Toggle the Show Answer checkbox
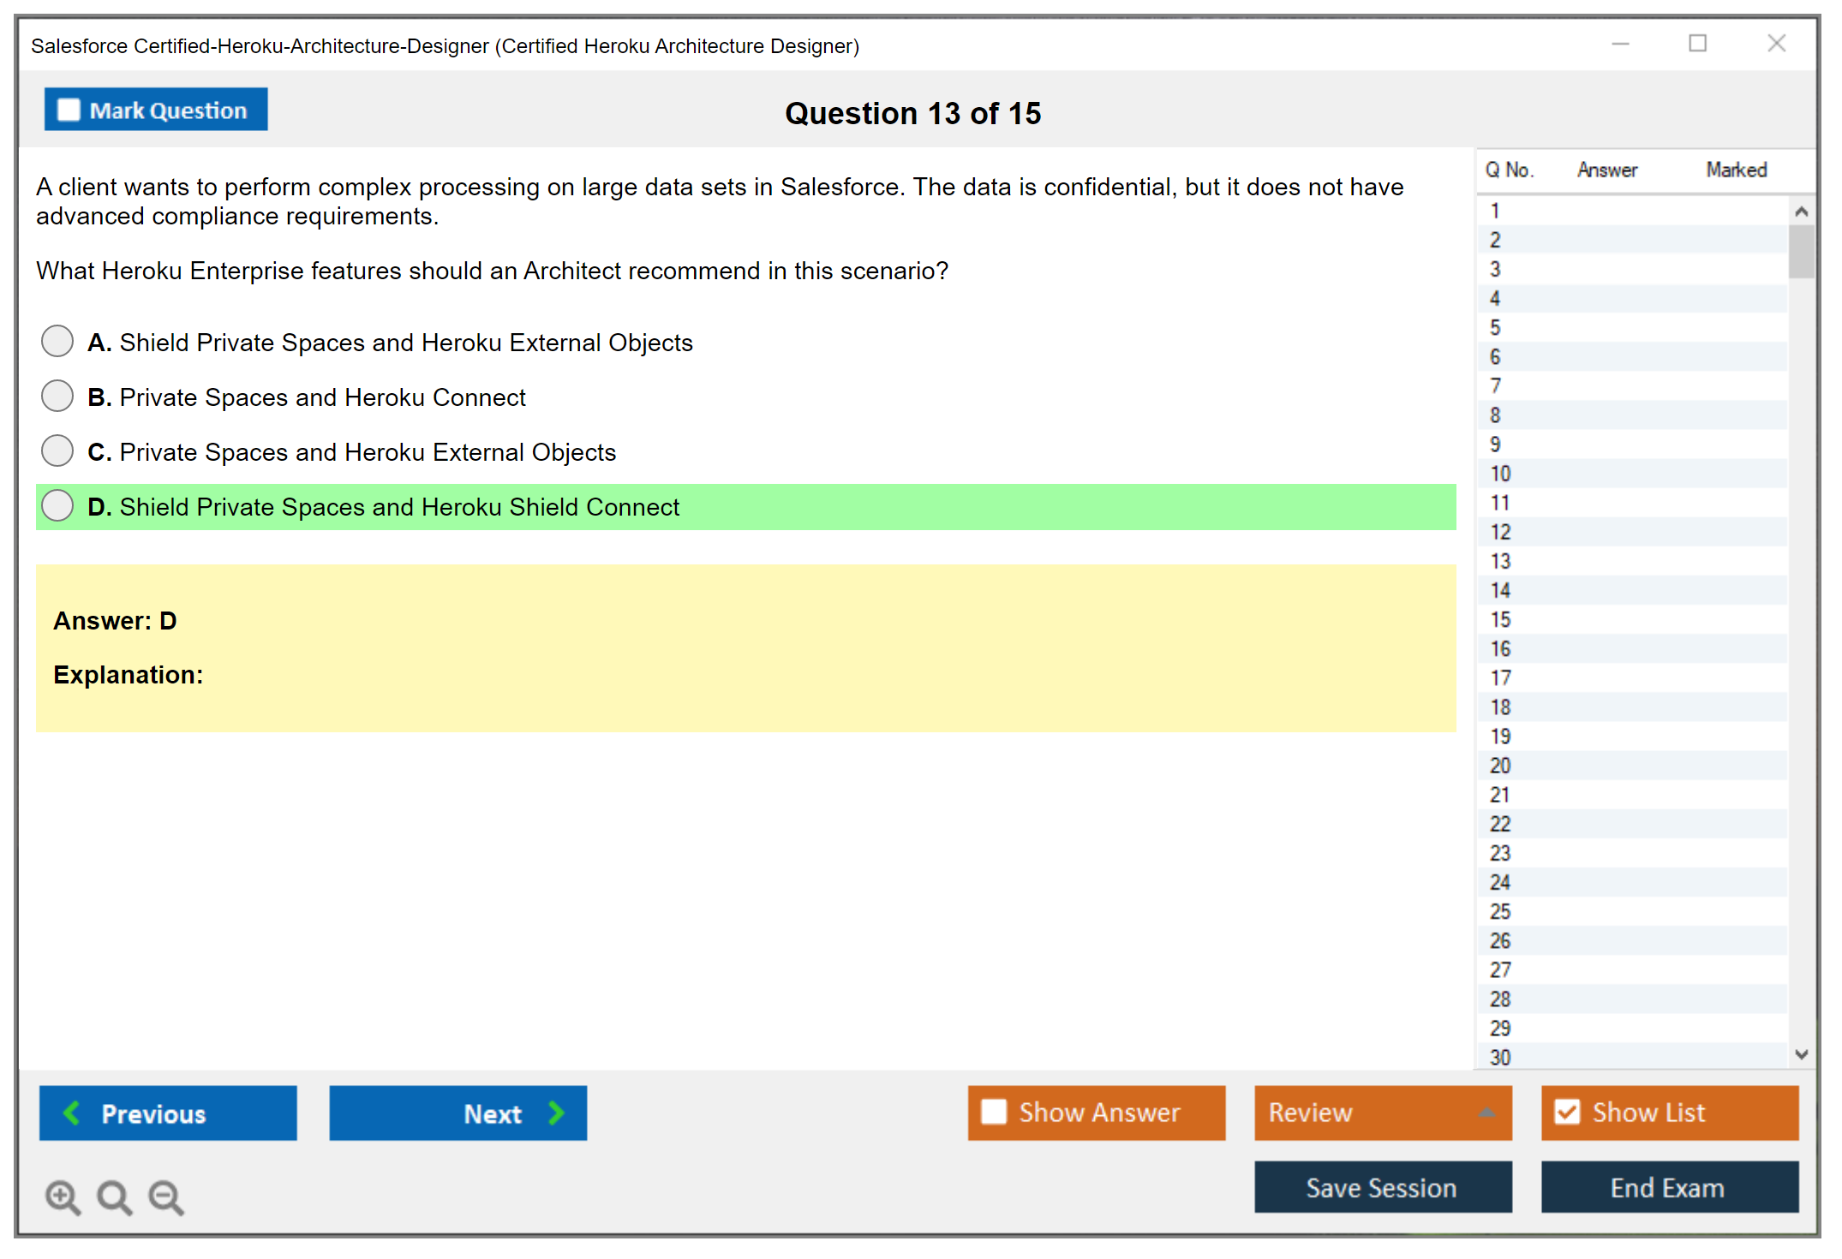The image size is (1842, 1259). tap(994, 1112)
